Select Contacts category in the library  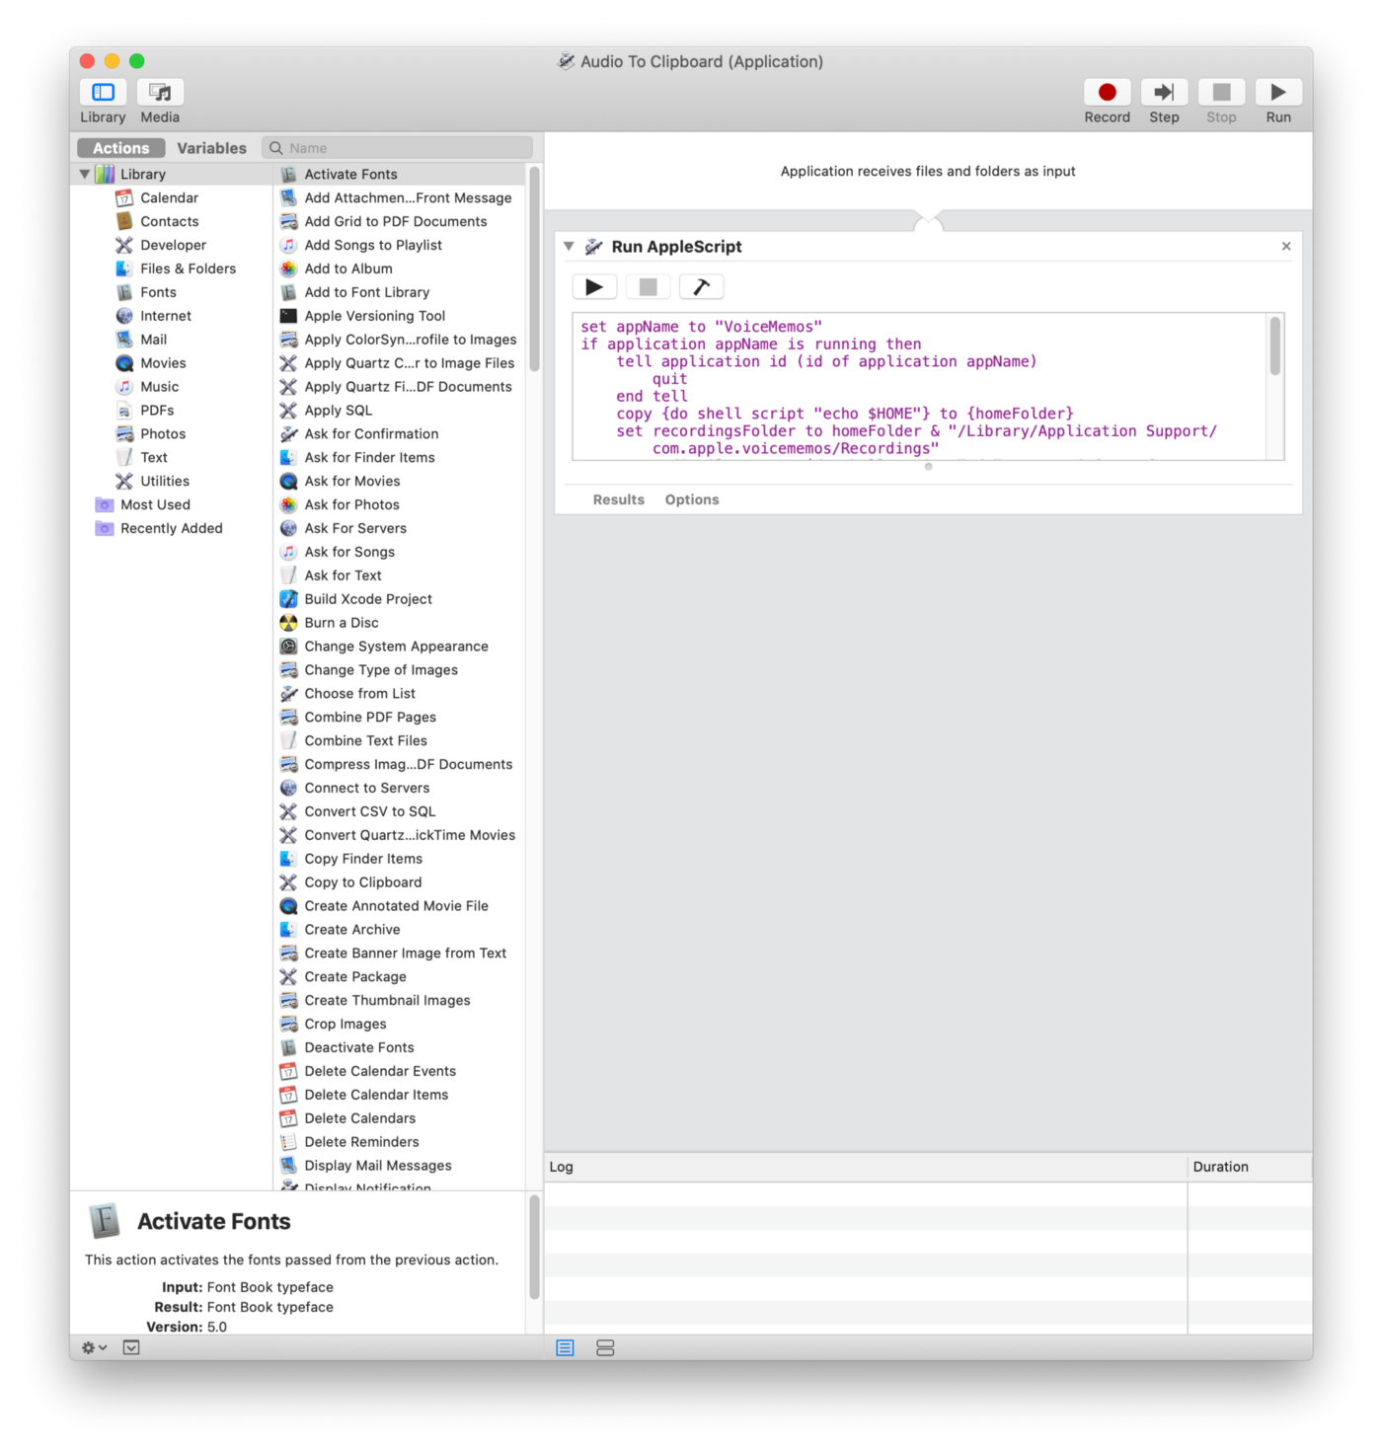click(x=169, y=221)
